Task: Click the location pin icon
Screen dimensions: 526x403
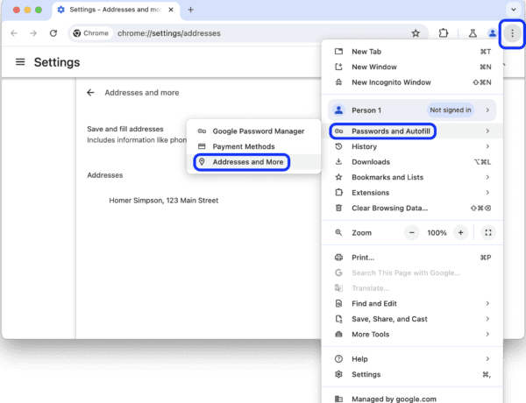Action: point(202,161)
